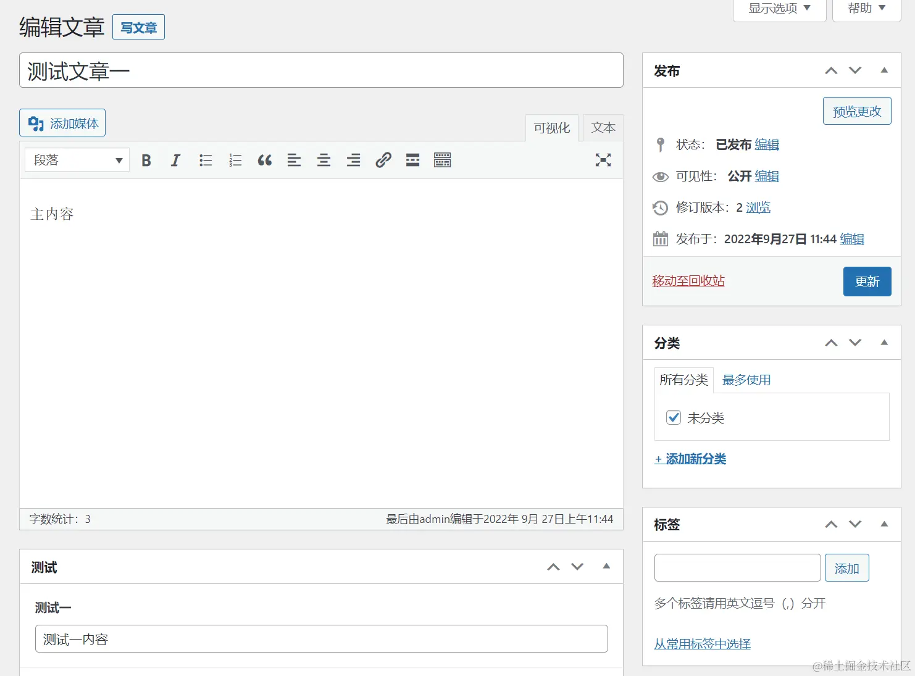The width and height of the screenshot is (915, 676).
Task: Edit the post status 已发布
Action: (767, 144)
